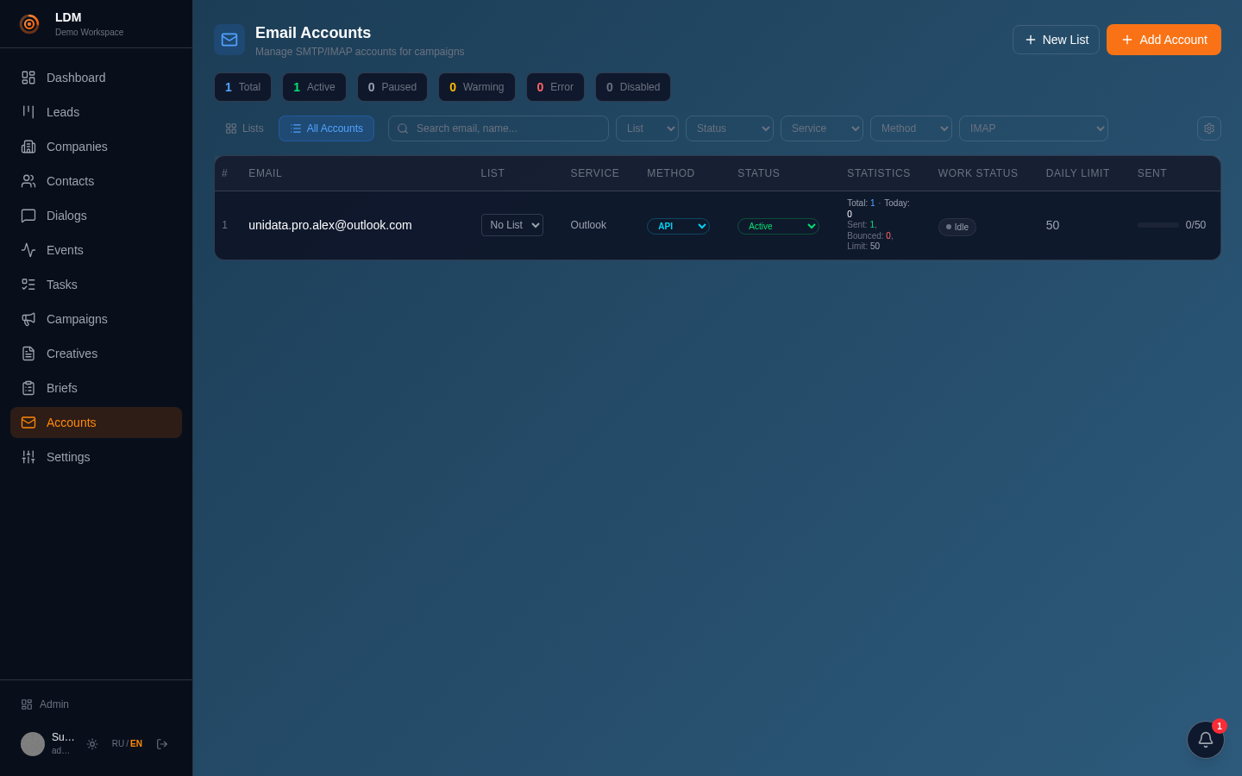Filter by Warming accounts chip
This screenshot has height=776, width=1242.
[x=476, y=87]
